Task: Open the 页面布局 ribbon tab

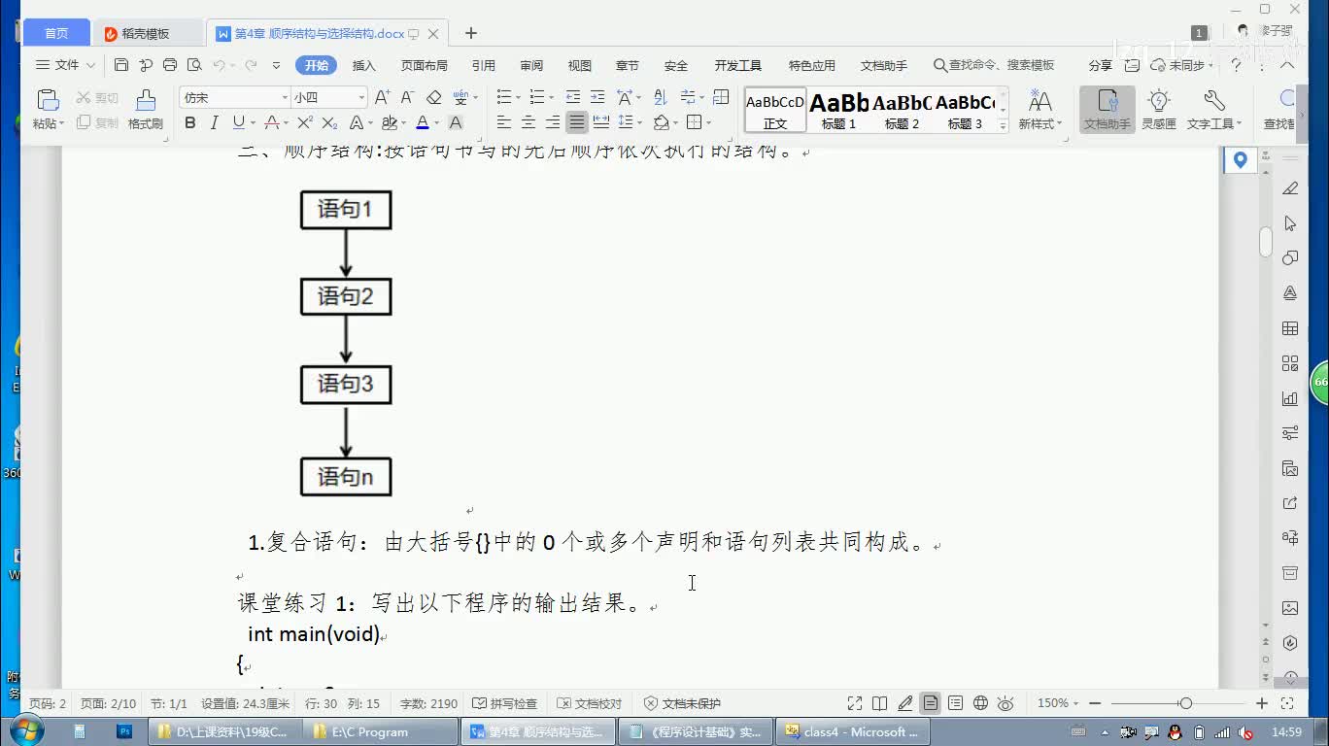Action: click(x=424, y=65)
